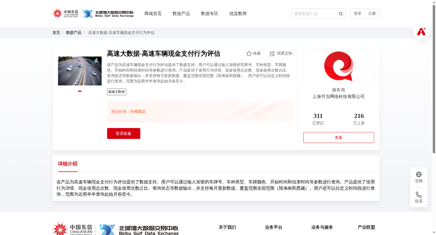This screenshot has height=235, width=436.
Task: Click the footer Beibu Gulf Data Exchange logo
Action: [x=139, y=230]
